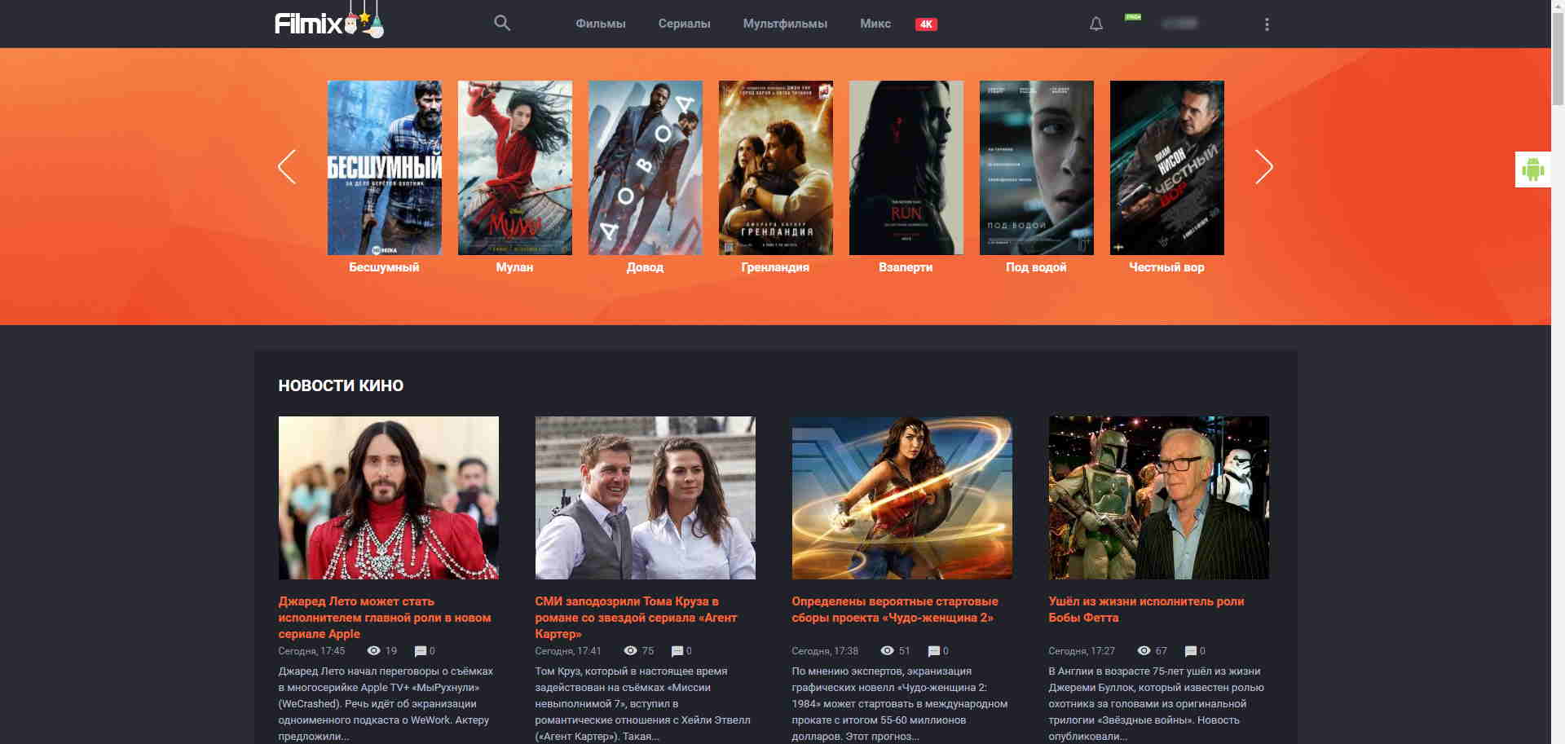Open the Новости кино section heading
The height and width of the screenshot is (744, 1565).
(x=341, y=386)
